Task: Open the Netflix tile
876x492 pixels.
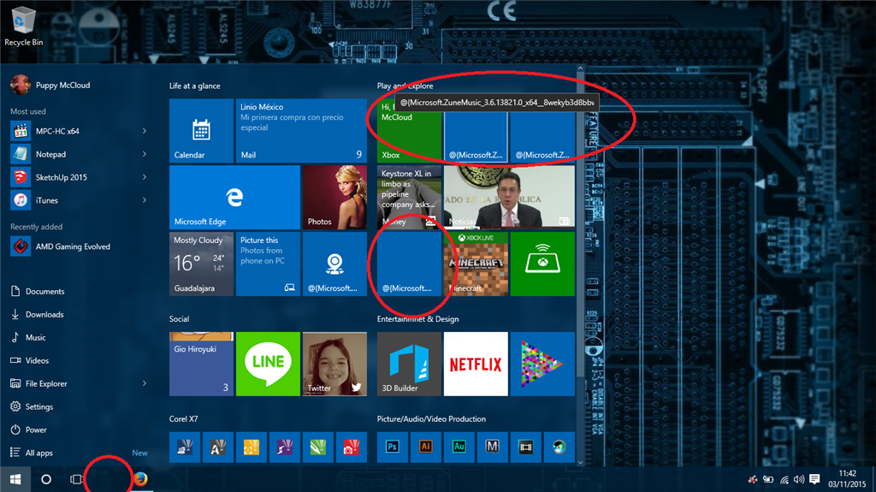Action: (x=476, y=364)
